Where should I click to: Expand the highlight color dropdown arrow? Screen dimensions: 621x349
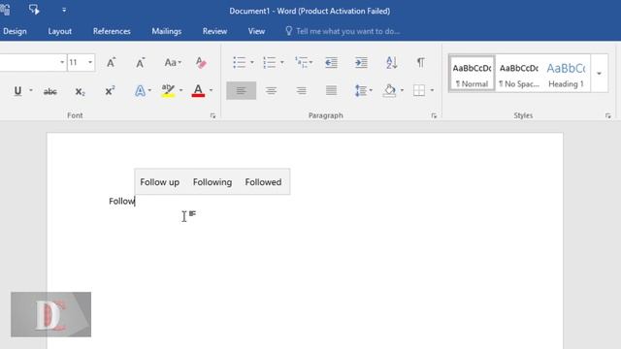(181, 90)
